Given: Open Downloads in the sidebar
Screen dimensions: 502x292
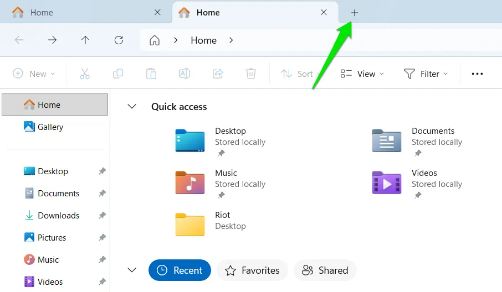Looking at the screenshot, I should 58,216.
